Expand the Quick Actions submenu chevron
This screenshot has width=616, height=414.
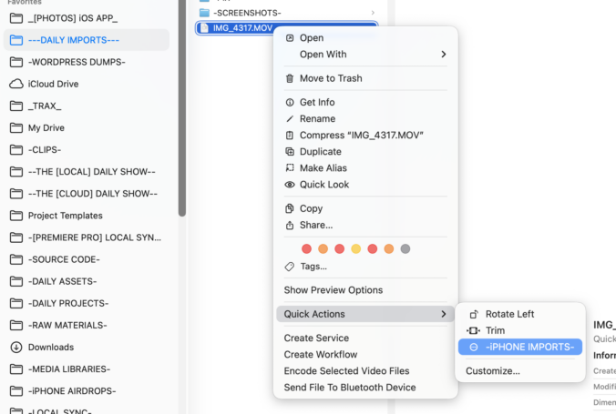[444, 314]
